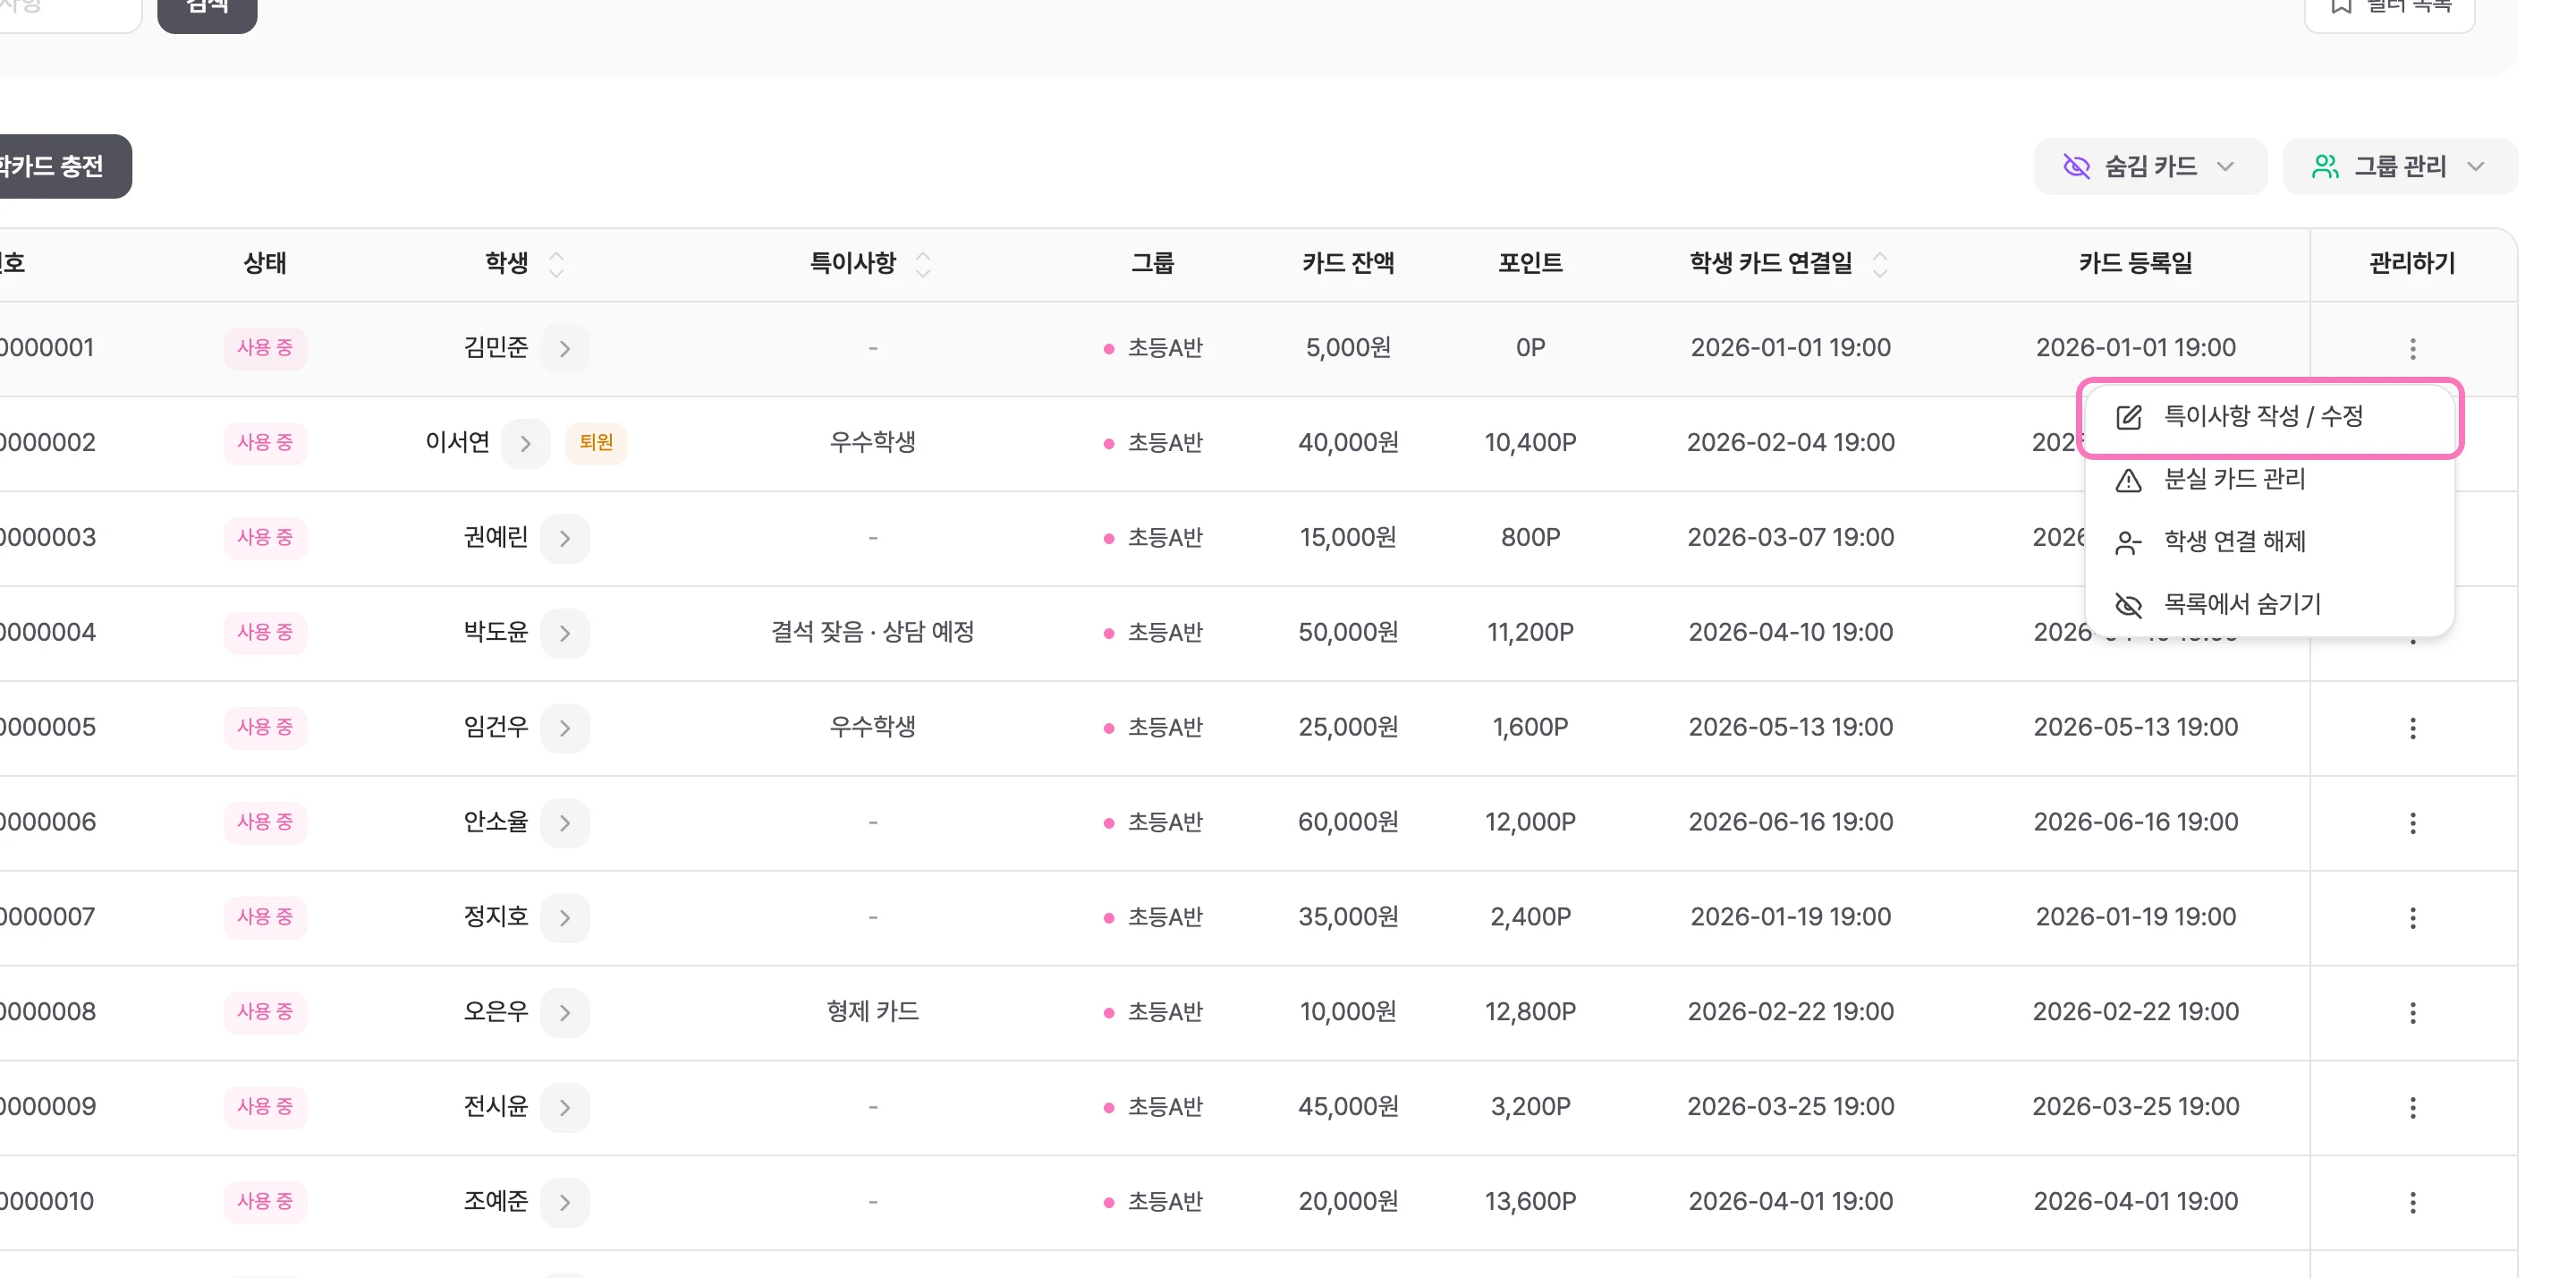Click the 카드 등록일 column header
2576x1278 pixels.
coord(2135,263)
